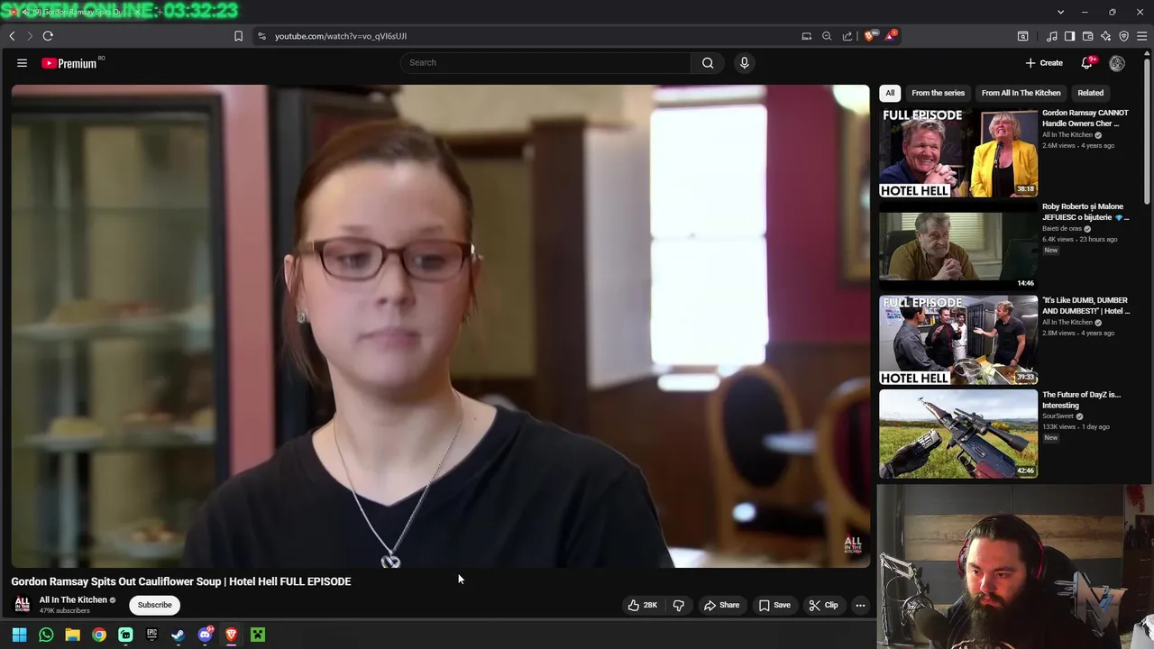The image size is (1154, 649).
Task: Click the browser address bar URL
Action: tap(341, 36)
